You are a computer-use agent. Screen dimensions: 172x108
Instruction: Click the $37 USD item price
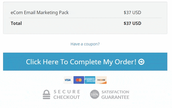pos(132,13)
